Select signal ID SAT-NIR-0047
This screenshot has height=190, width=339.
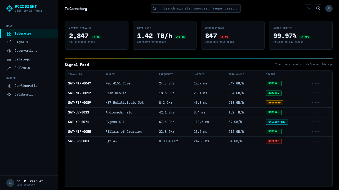(x=79, y=83)
